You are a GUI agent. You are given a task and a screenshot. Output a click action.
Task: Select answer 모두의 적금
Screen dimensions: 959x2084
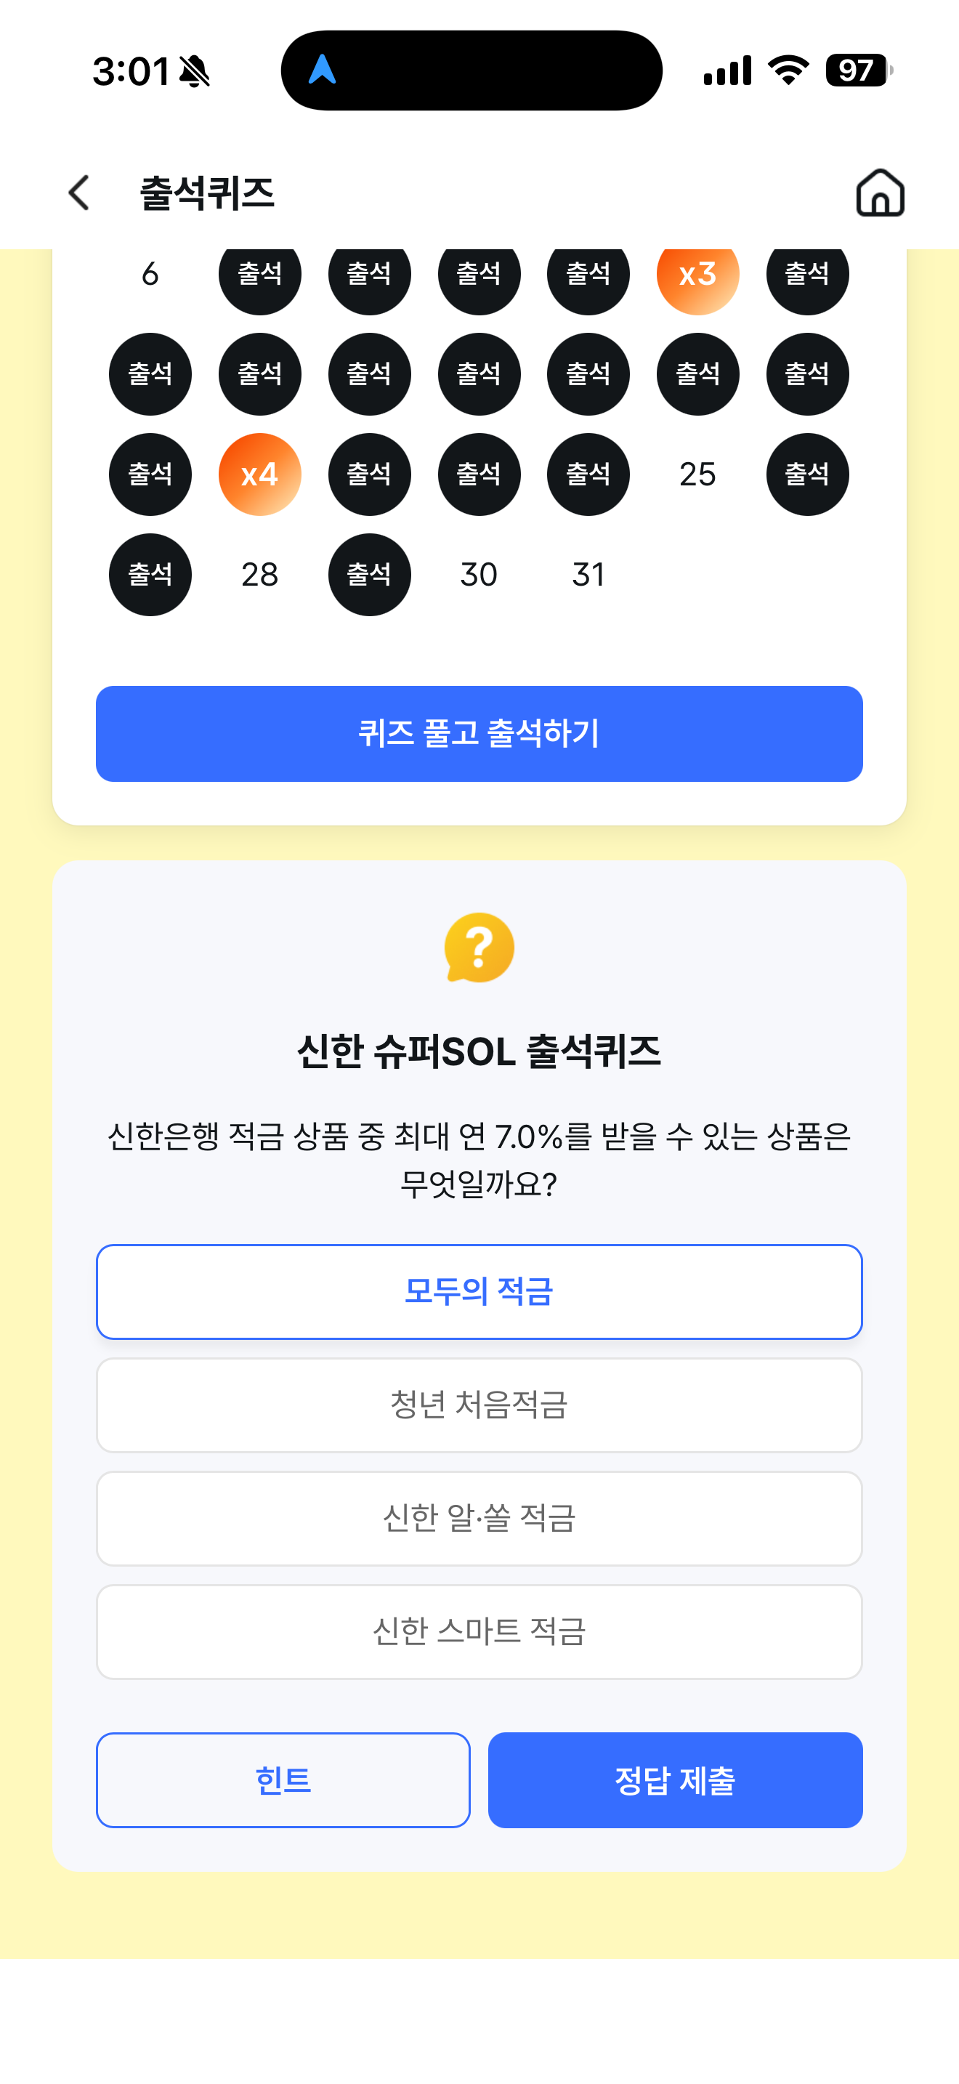[479, 1292]
